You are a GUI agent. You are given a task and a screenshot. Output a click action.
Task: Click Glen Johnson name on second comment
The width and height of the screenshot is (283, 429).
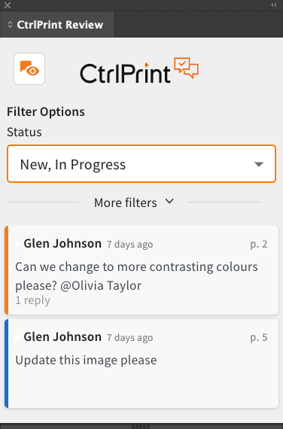click(62, 336)
